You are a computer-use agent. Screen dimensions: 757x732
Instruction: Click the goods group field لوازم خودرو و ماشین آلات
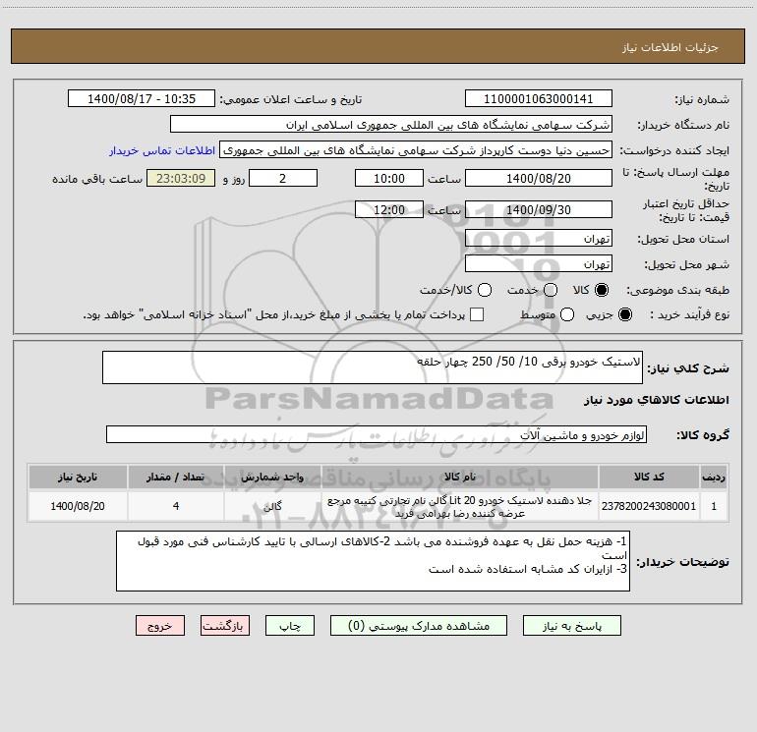pos(377,434)
